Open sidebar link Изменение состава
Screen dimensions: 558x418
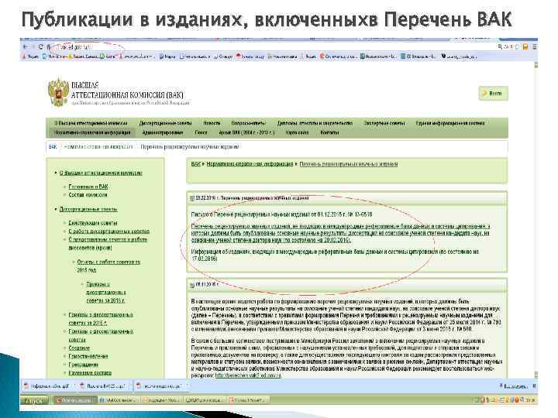pyautogui.click(x=90, y=373)
